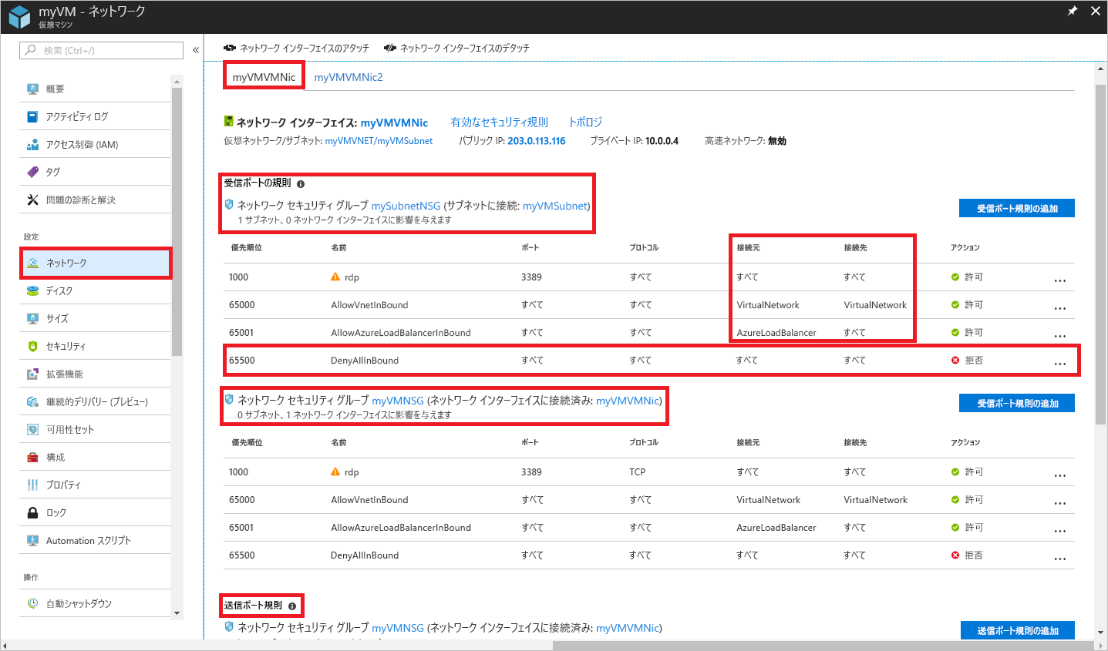Open 継続的デリバリー (プレビュー) icon

pyautogui.click(x=32, y=401)
